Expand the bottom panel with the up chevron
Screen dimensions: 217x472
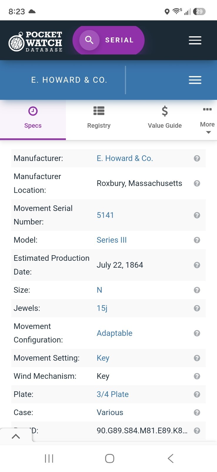pos(16,436)
